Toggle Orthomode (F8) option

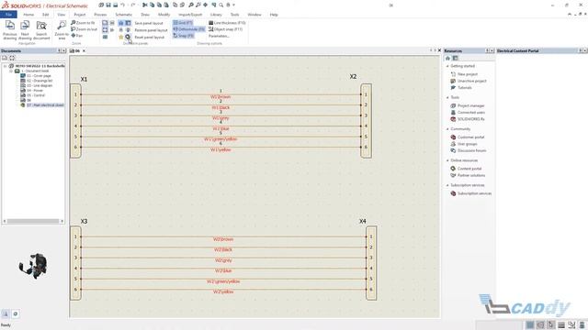pos(188,29)
